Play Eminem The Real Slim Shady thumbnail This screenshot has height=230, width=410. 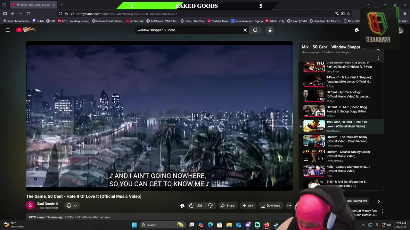(314, 141)
